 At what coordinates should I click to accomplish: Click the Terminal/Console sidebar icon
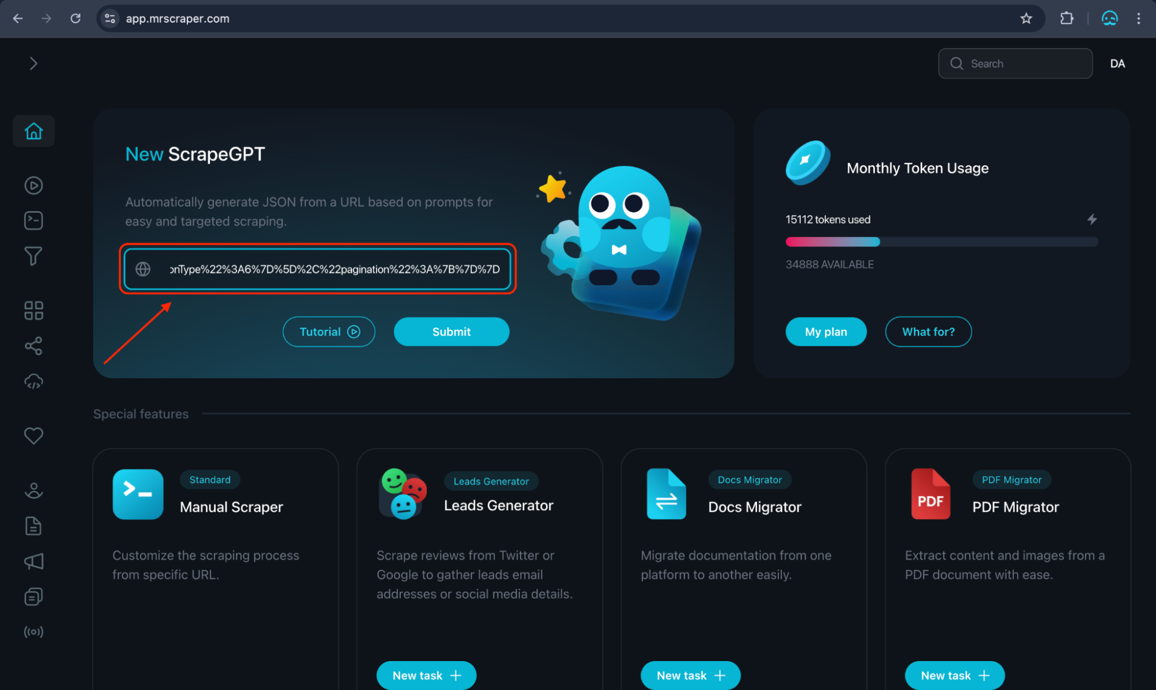click(x=33, y=220)
